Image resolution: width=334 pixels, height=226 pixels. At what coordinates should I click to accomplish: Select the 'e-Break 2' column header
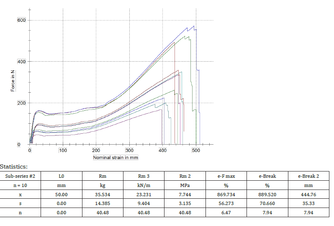pos(308,176)
